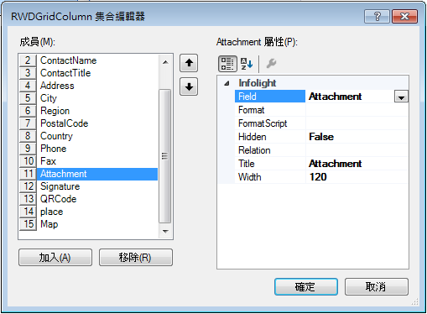
Task: Select the Map member
Action: tap(88, 224)
